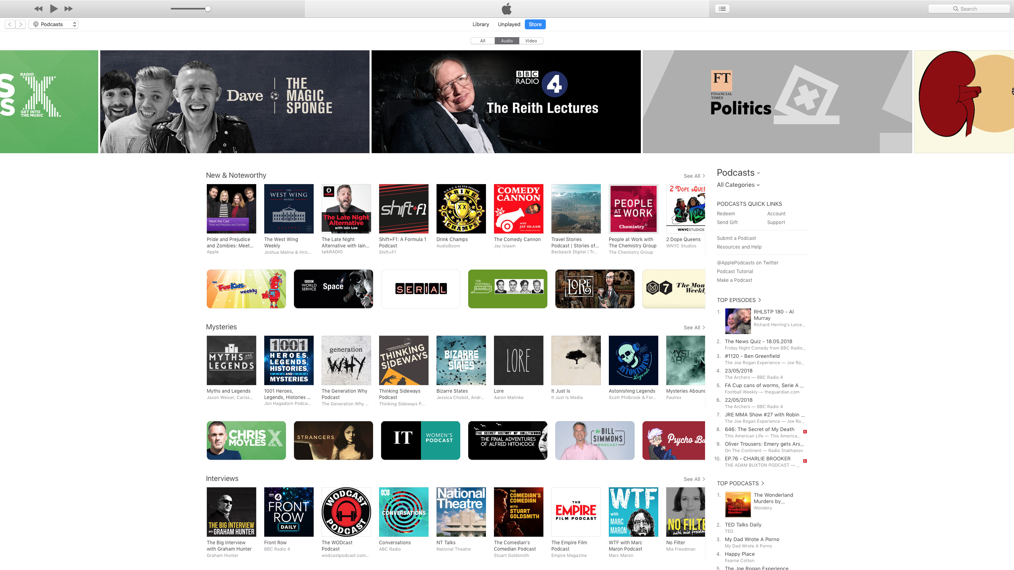Image resolution: width=1014 pixels, height=570 pixels.
Task: Select the All media filter
Action: click(482, 41)
